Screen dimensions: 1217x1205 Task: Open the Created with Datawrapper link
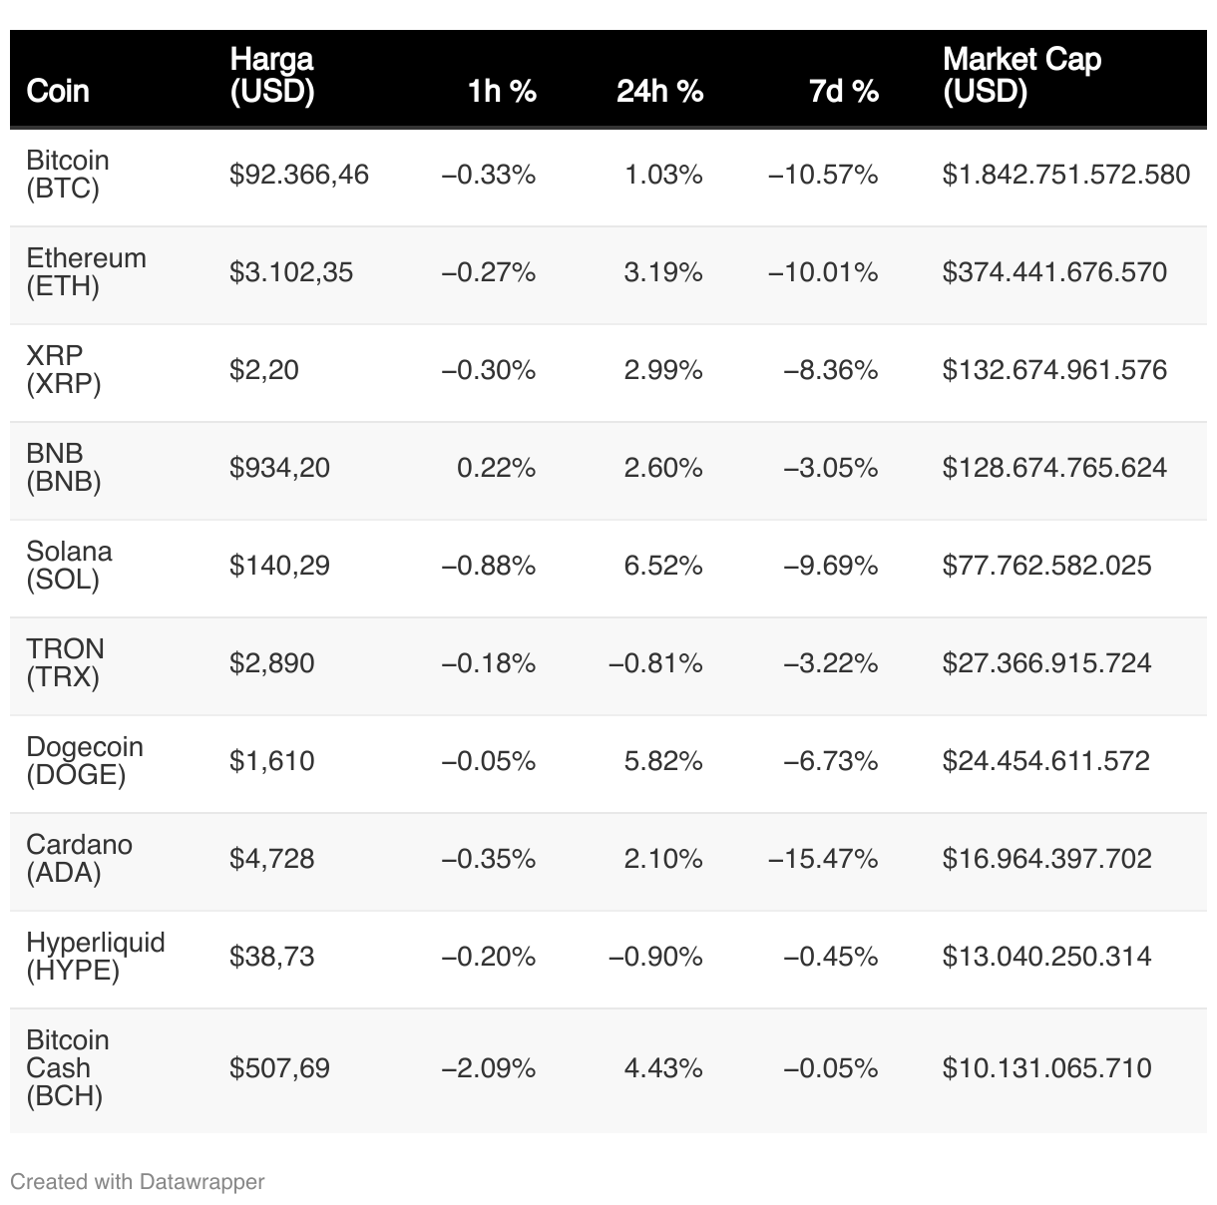137,1182
